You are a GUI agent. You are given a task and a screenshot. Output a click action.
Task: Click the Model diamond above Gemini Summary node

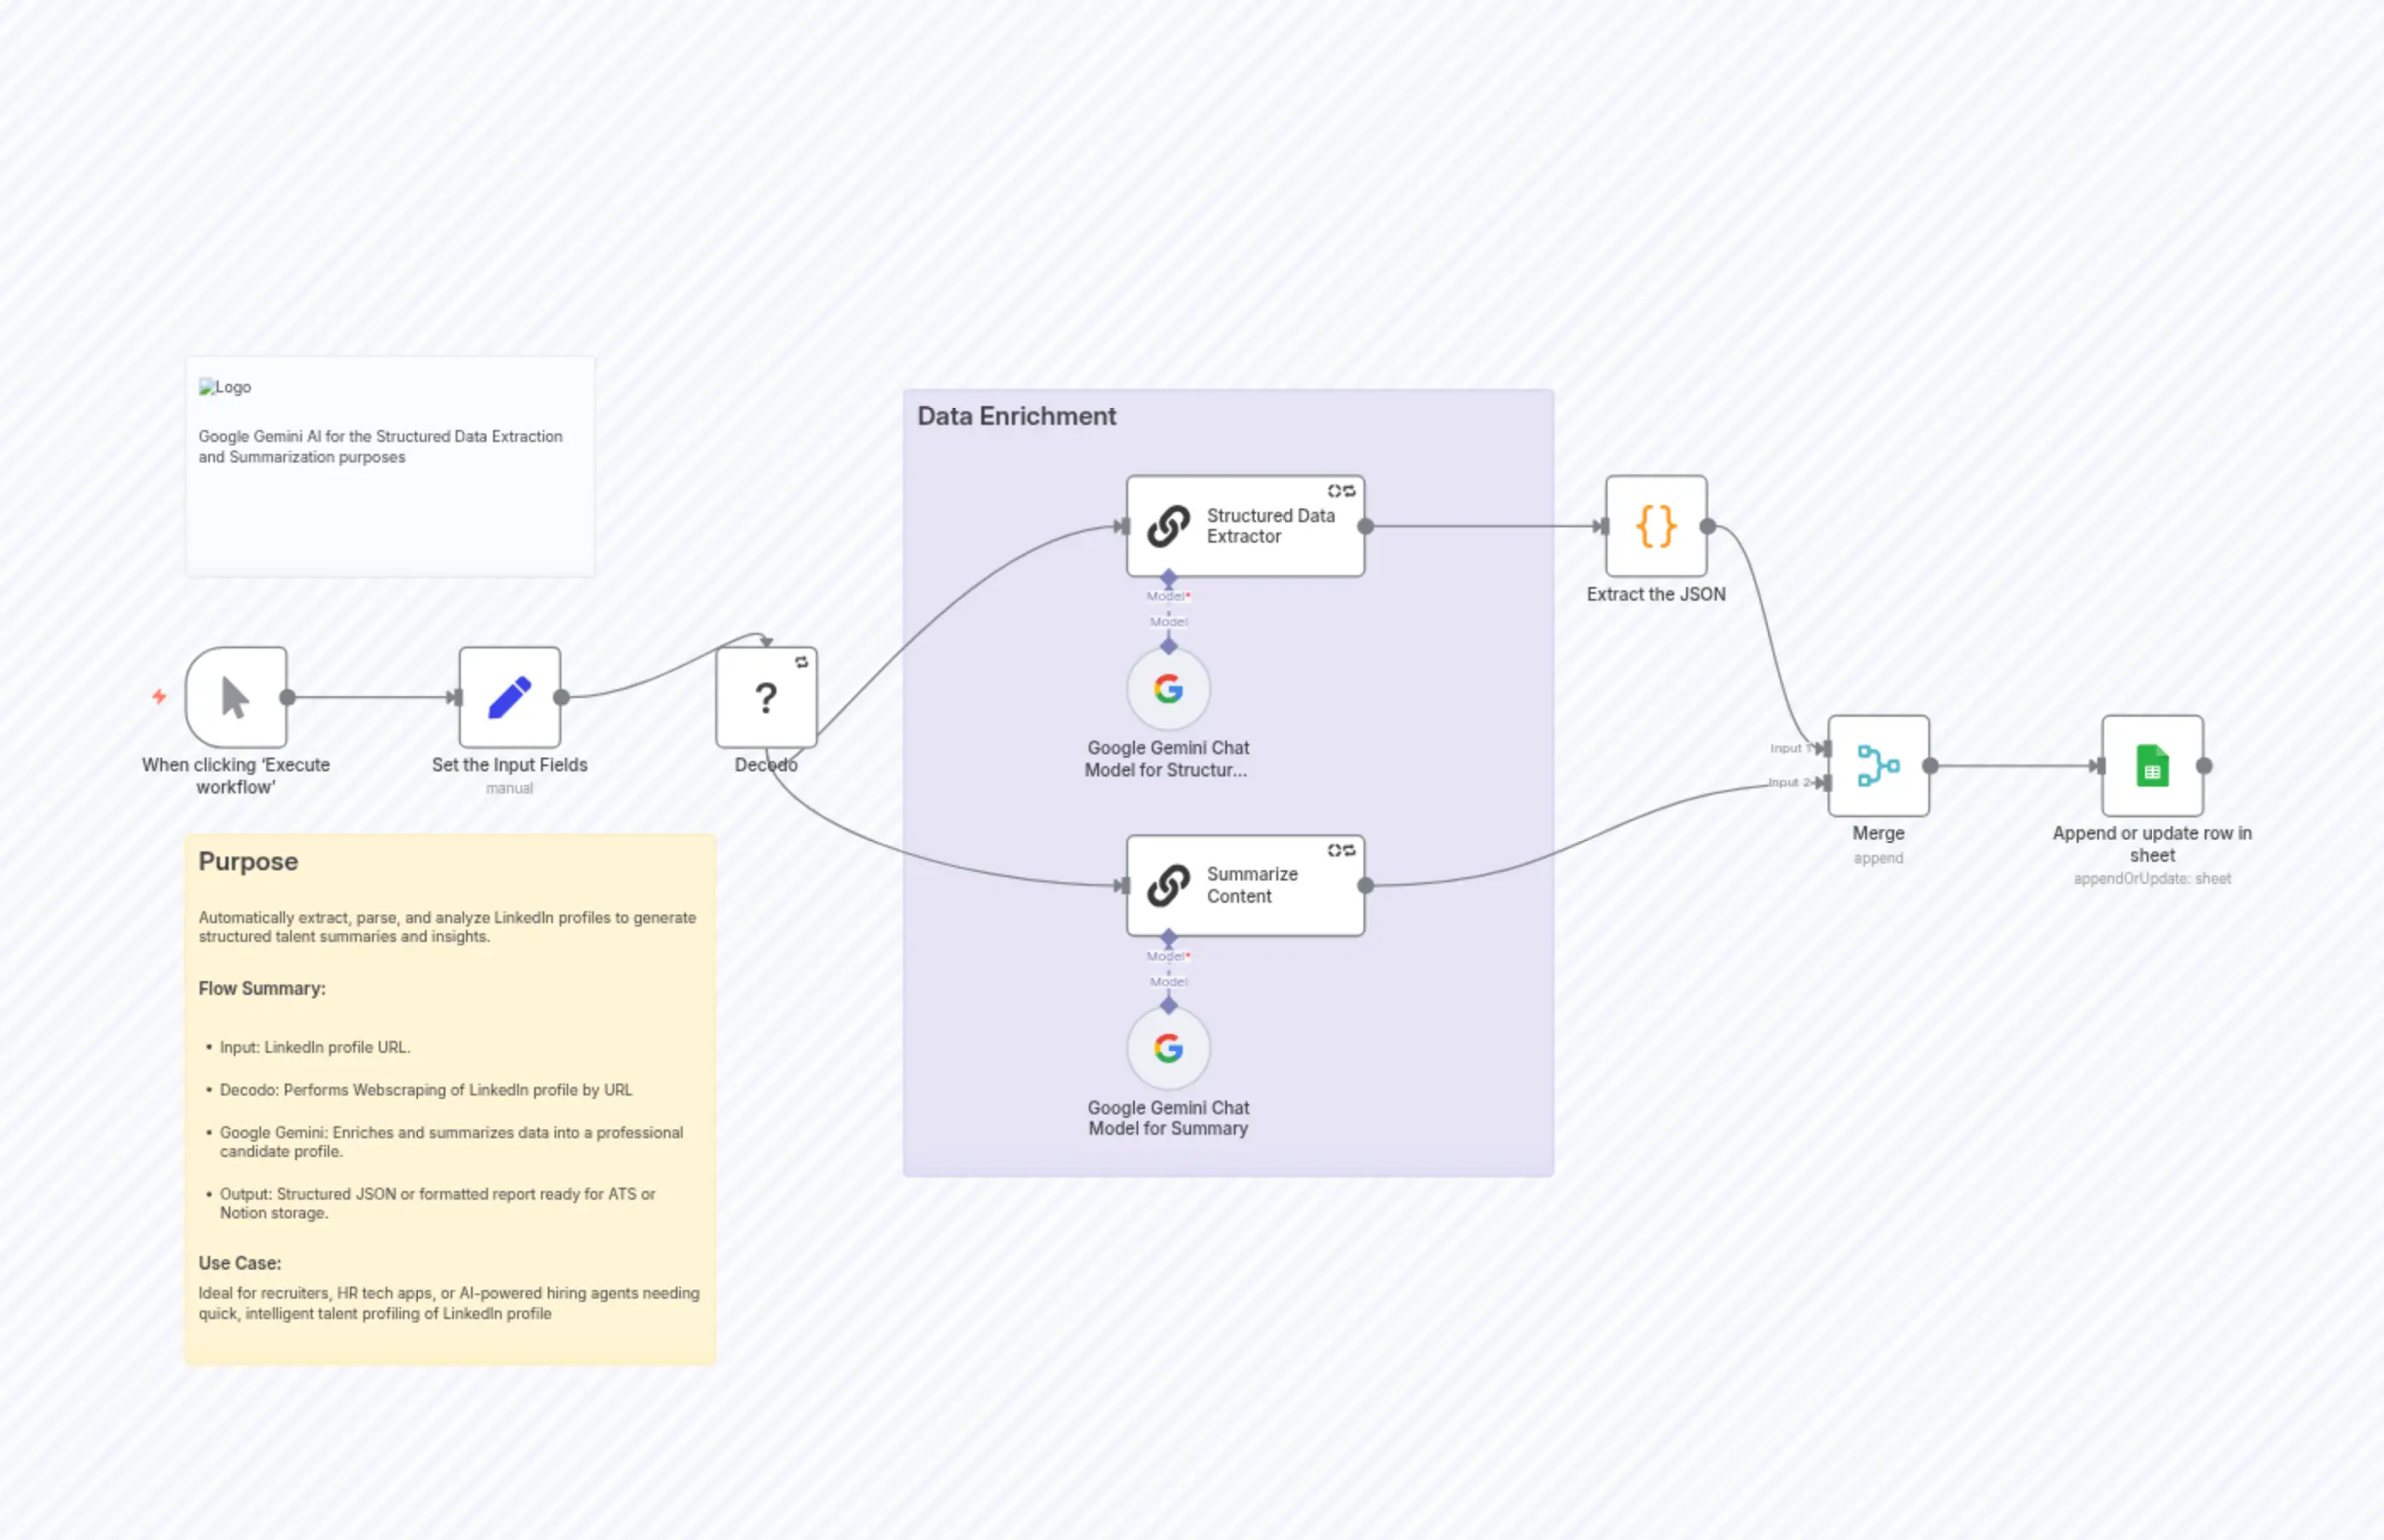(1167, 1005)
